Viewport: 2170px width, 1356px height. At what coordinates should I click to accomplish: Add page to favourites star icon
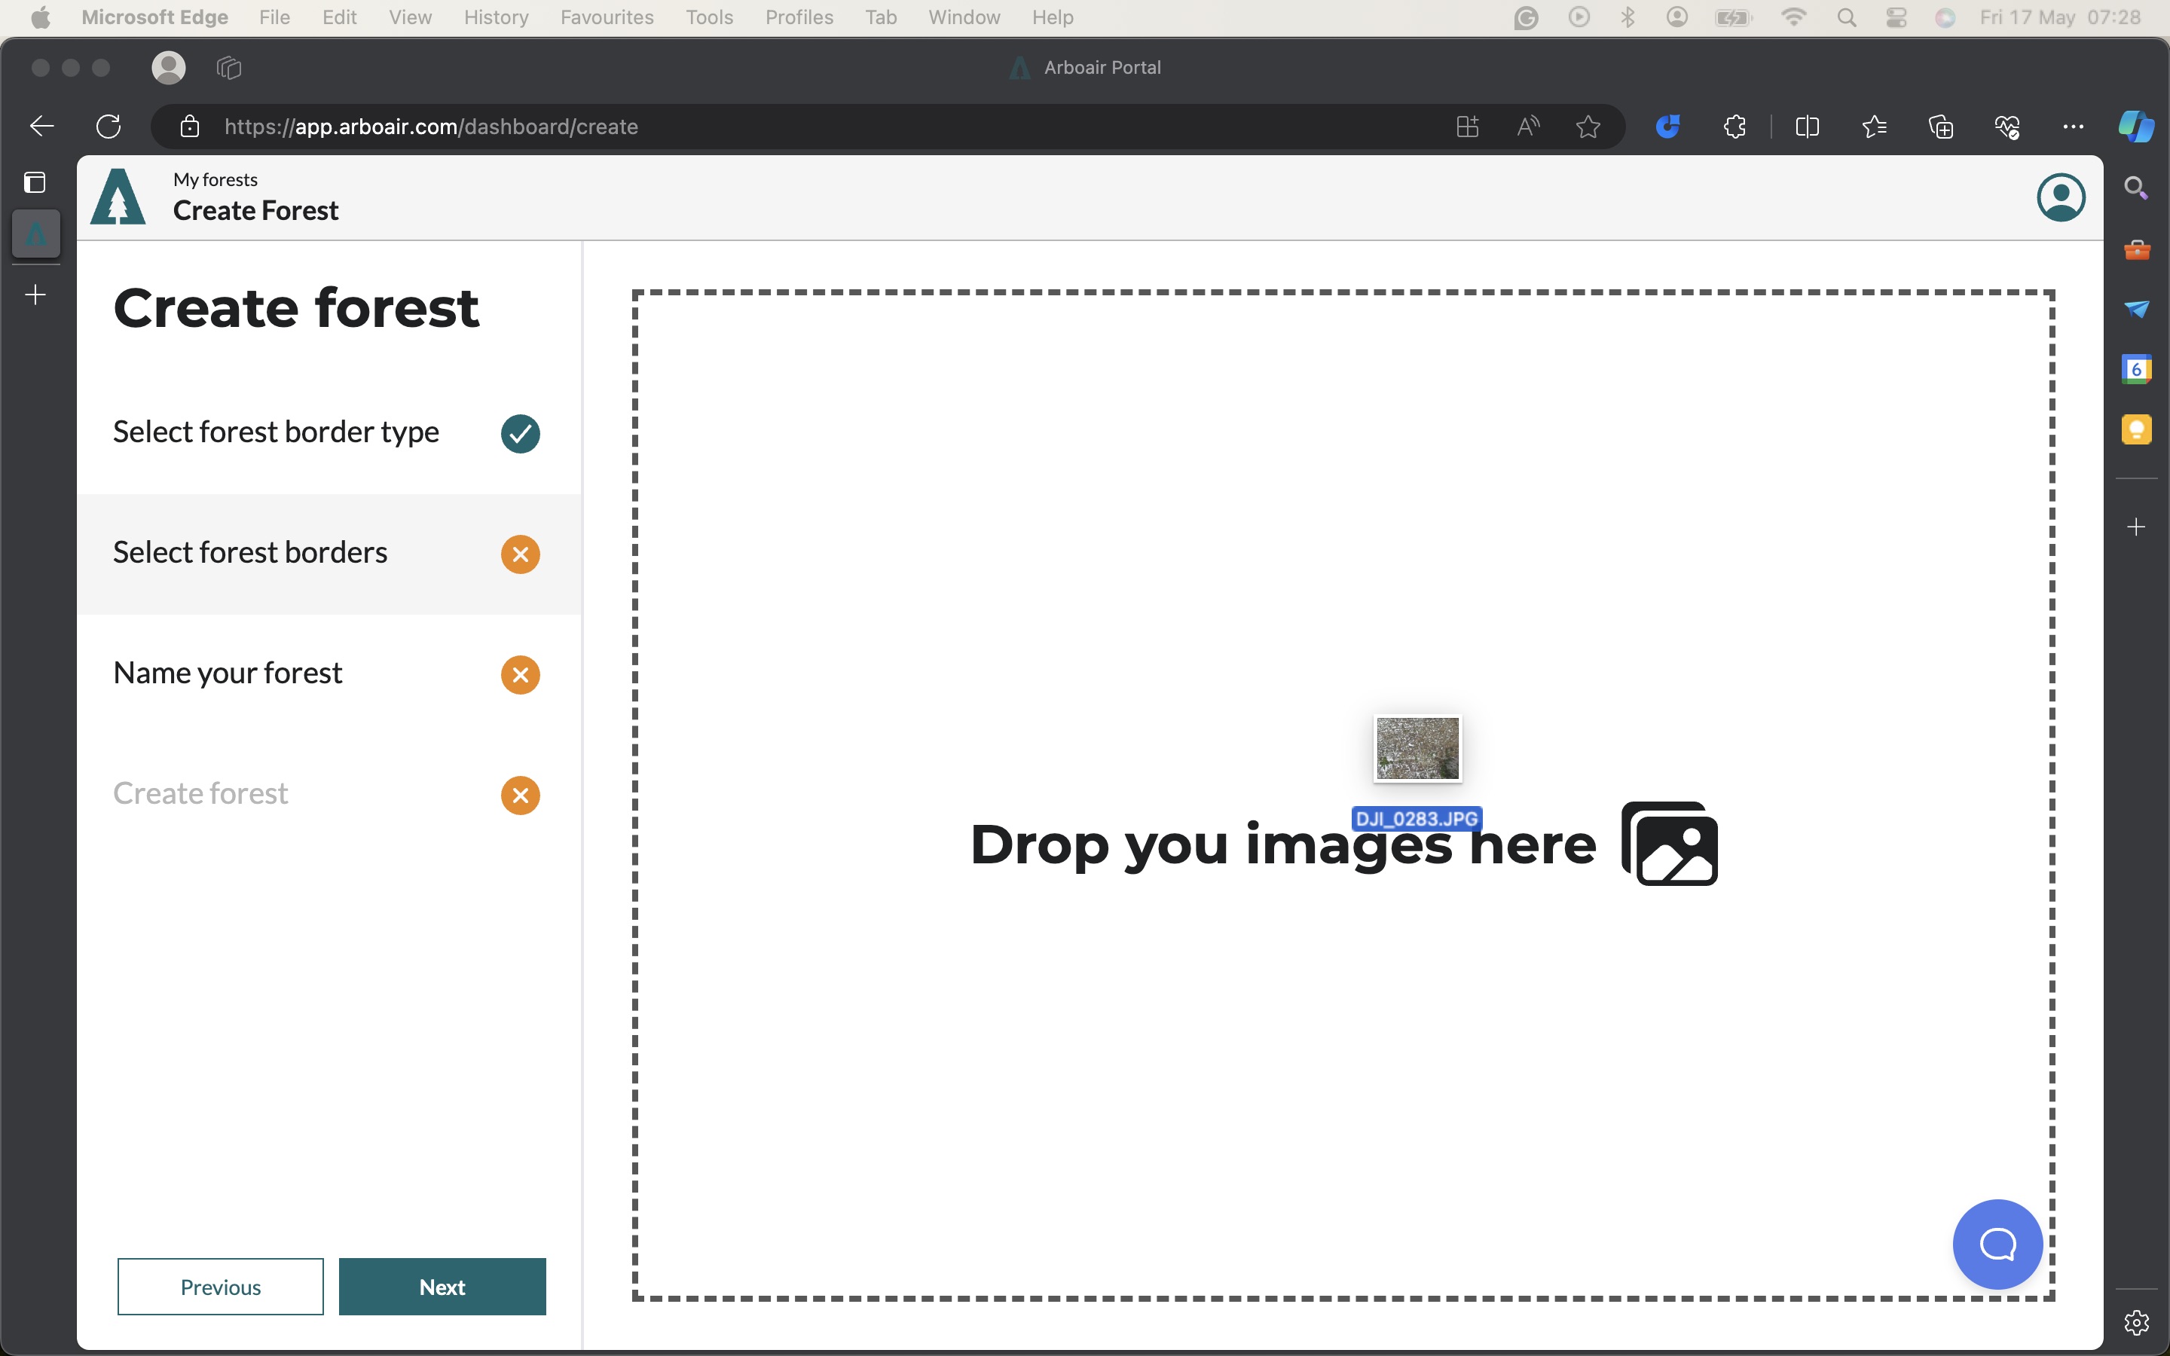tap(1588, 127)
